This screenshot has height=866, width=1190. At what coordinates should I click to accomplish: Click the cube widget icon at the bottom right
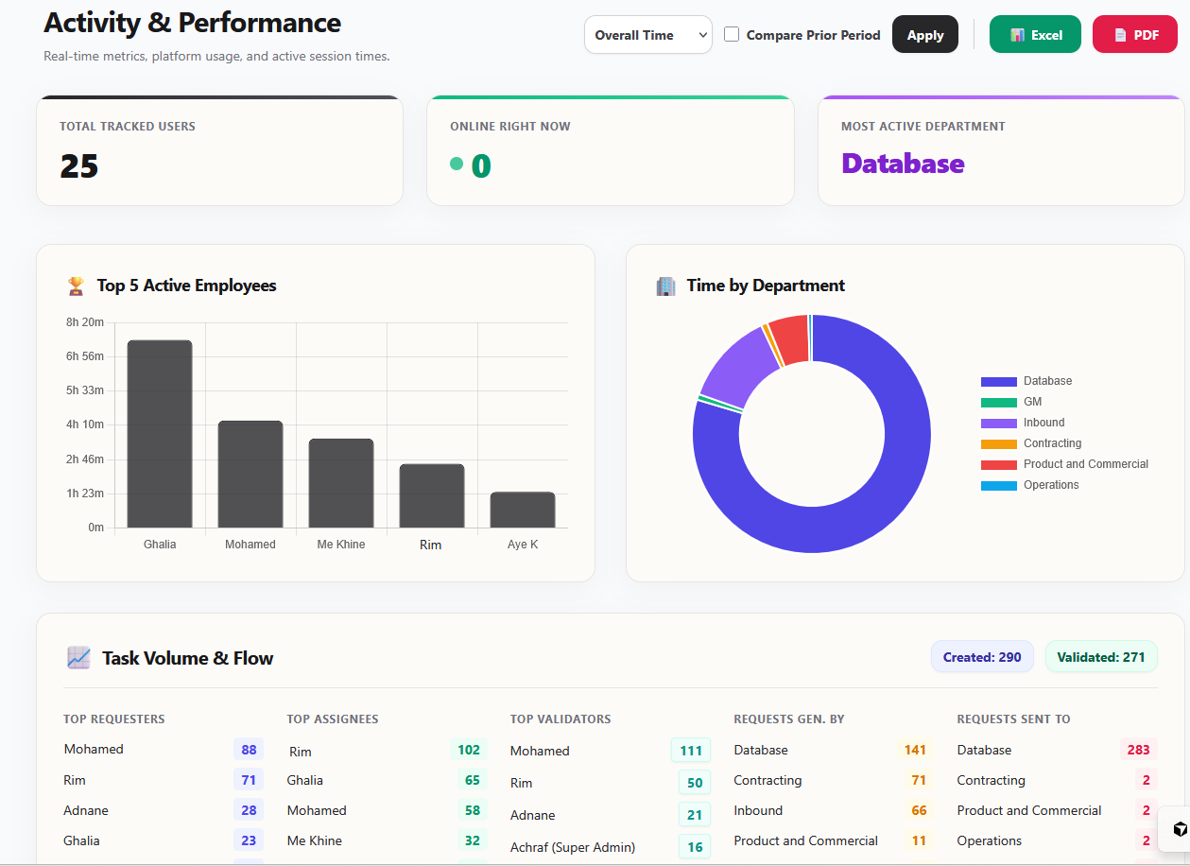(x=1180, y=829)
